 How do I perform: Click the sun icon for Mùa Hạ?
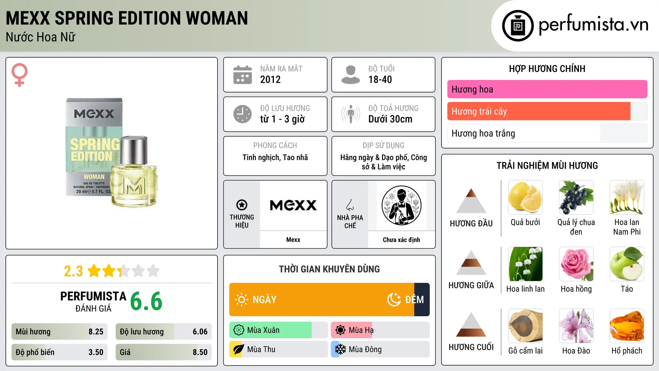[x=340, y=330]
